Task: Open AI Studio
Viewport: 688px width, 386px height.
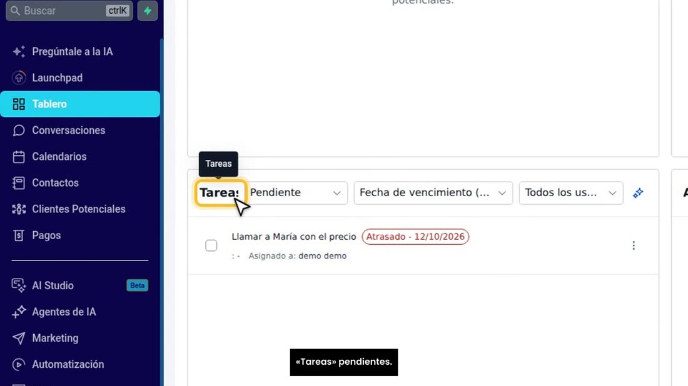Action: coord(80,285)
